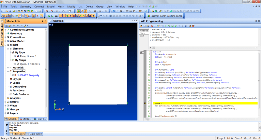Image resolution: width=261 pixels, height=140 pixels.
Task: Click the Custom Tools icon
Action: point(149,16)
